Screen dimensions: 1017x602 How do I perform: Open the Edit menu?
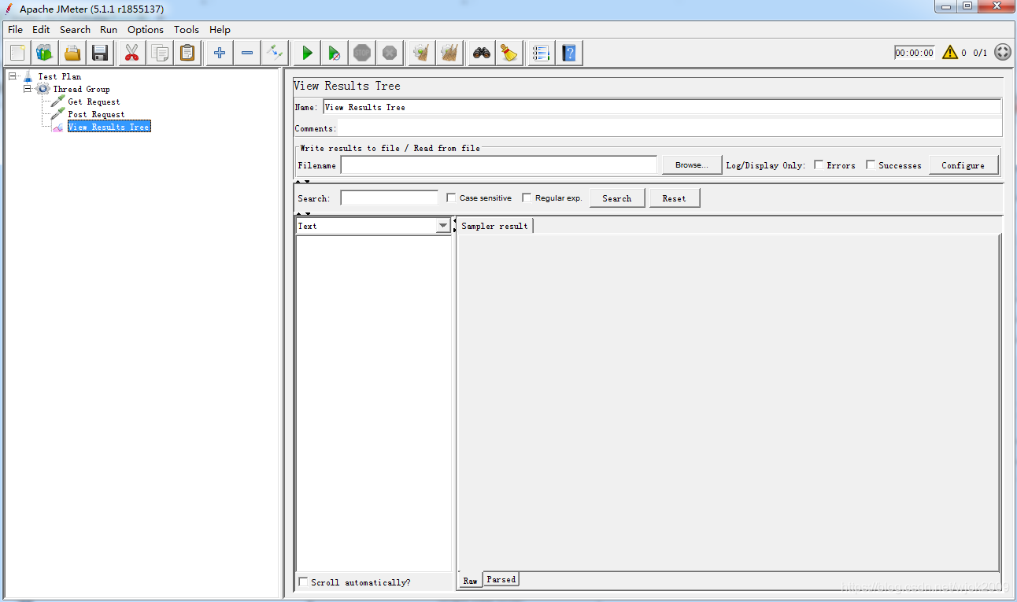click(41, 29)
